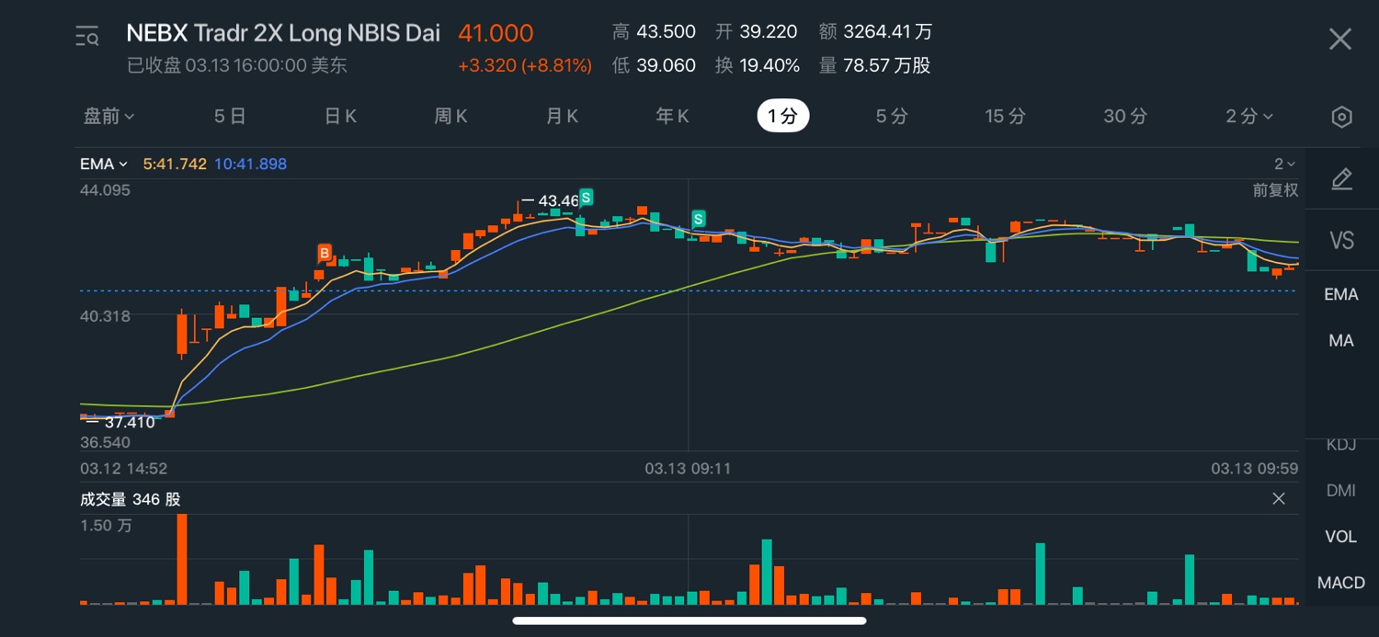Expand the 盘前 session dropdown
The image size is (1379, 637).
click(109, 117)
